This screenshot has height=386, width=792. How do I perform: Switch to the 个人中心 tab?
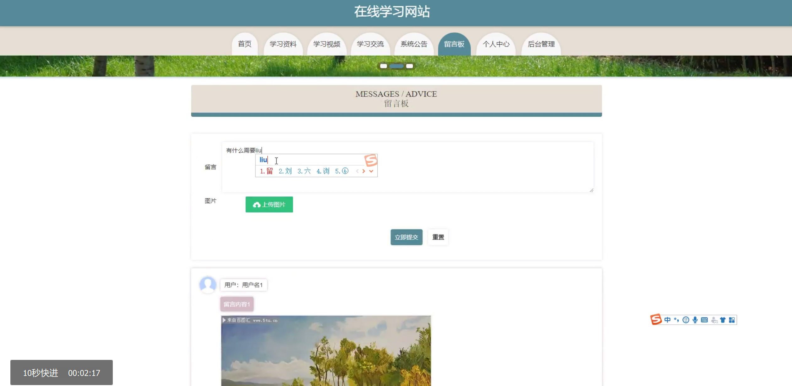pyautogui.click(x=496, y=44)
